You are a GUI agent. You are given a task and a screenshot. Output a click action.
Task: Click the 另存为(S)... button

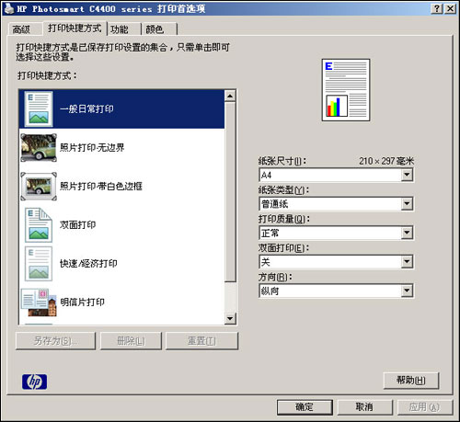(x=55, y=341)
